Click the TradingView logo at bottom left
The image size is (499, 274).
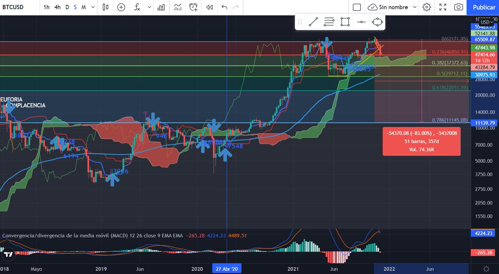7,254
